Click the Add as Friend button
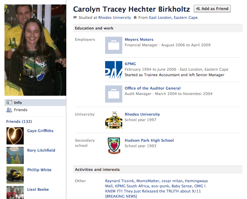The height and width of the screenshot is (199, 247). [x=212, y=9]
